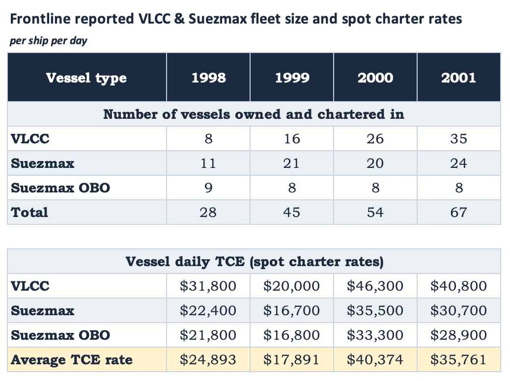Select the Suezmax fleet value 21 for 1999
Image resolution: width=510 pixels, height=381 pixels.
pyautogui.click(x=292, y=163)
